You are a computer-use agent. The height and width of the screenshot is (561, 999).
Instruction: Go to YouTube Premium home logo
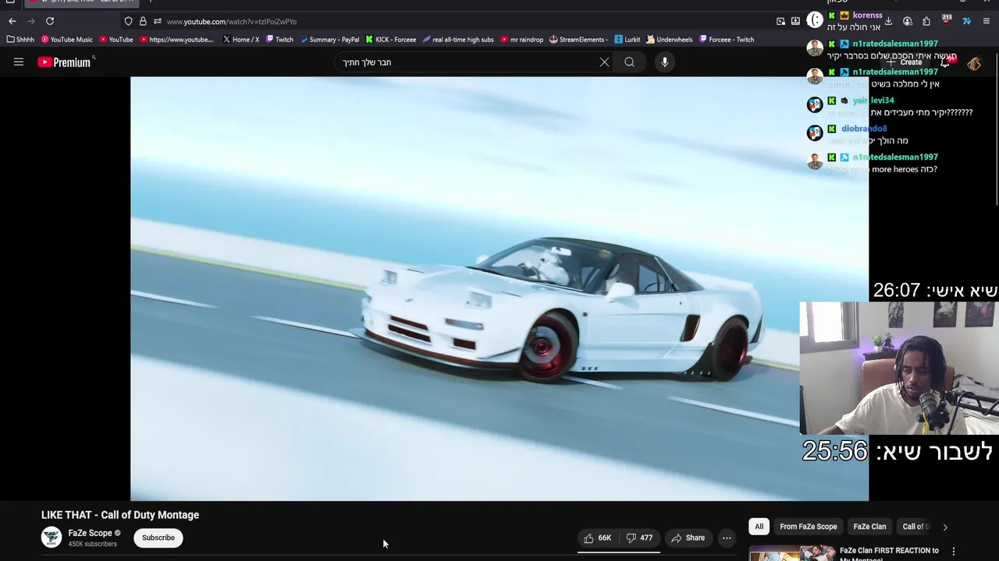point(65,62)
